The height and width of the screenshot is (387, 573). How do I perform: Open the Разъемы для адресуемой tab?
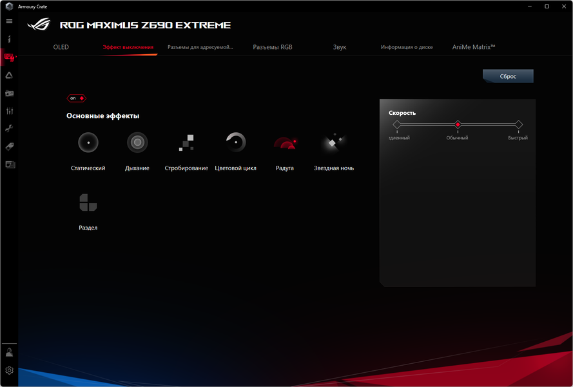[200, 47]
